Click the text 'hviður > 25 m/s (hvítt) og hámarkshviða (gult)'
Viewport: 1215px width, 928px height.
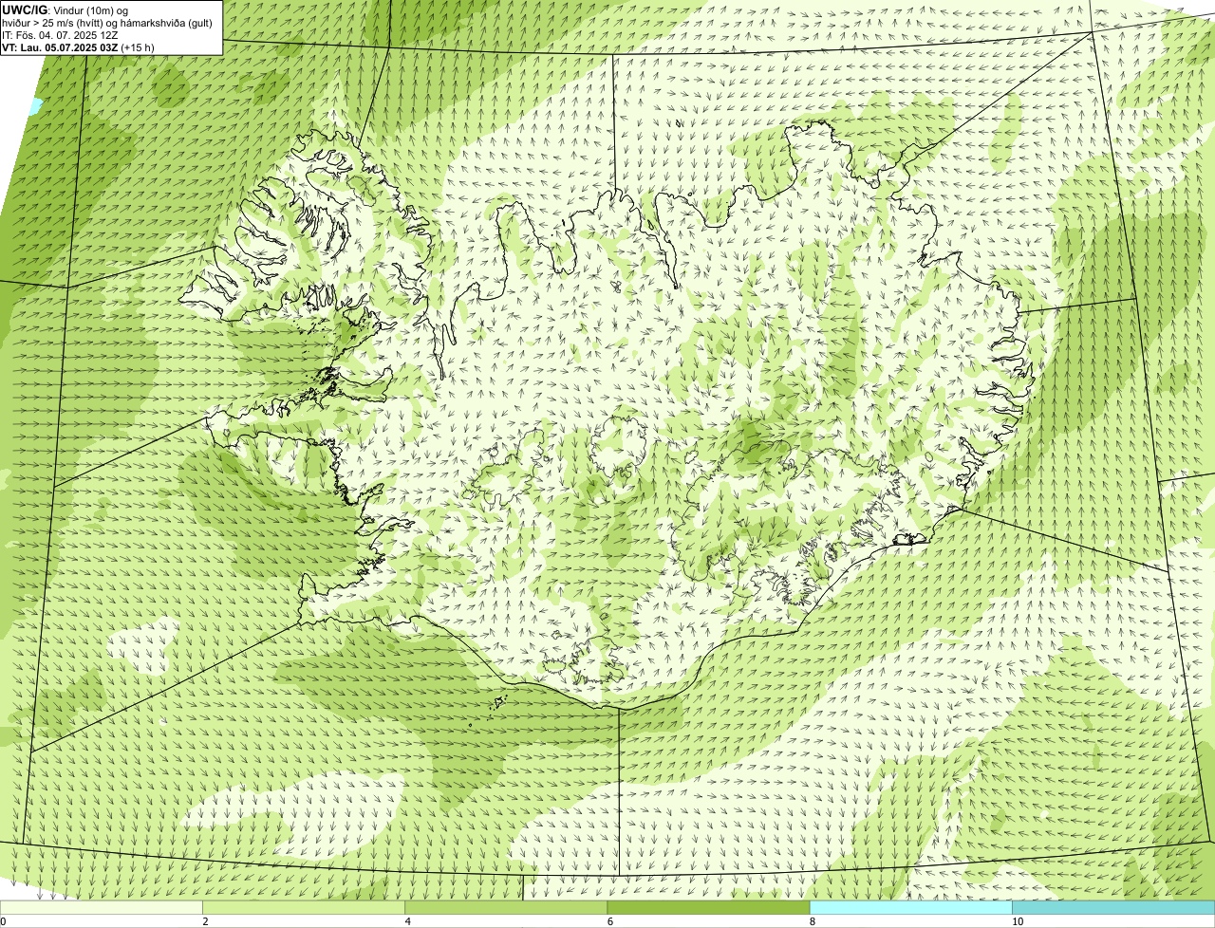coord(107,22)
